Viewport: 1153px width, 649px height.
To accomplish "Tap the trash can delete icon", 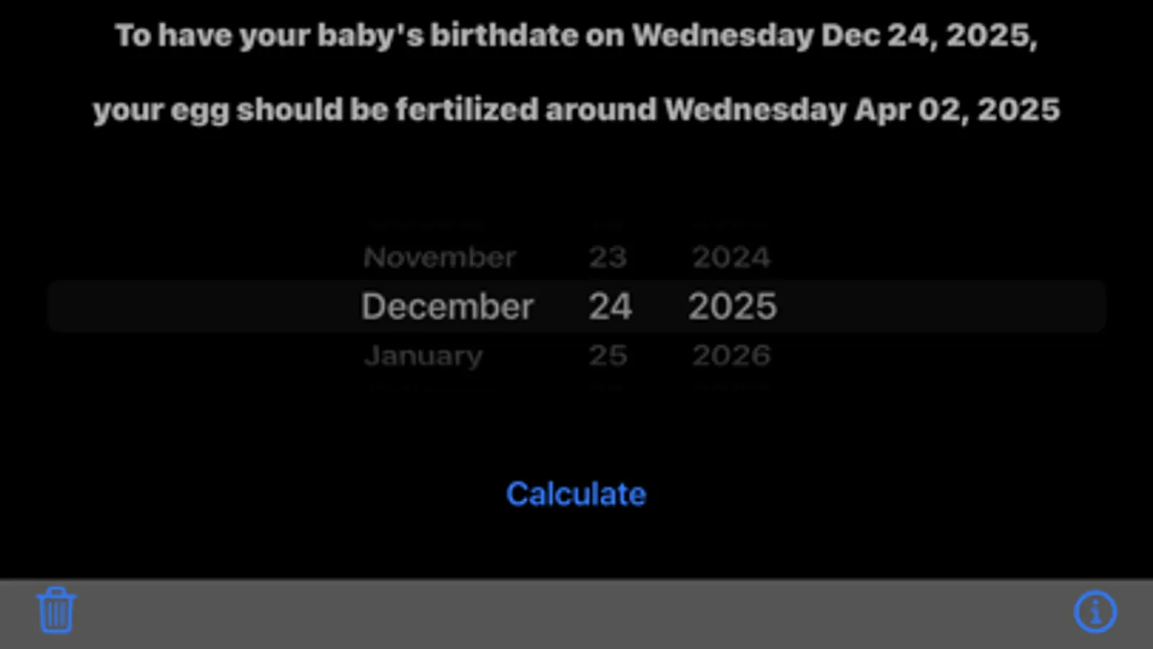I will coord(56,610).
